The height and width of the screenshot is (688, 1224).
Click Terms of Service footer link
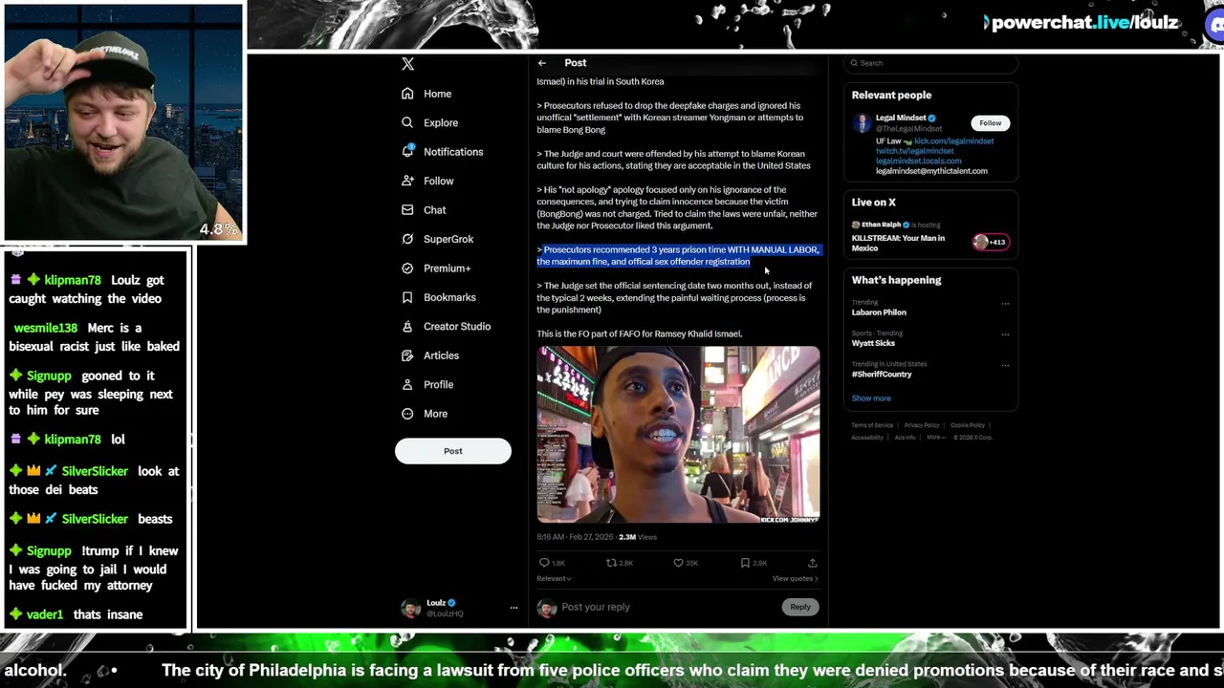[872, 425]
